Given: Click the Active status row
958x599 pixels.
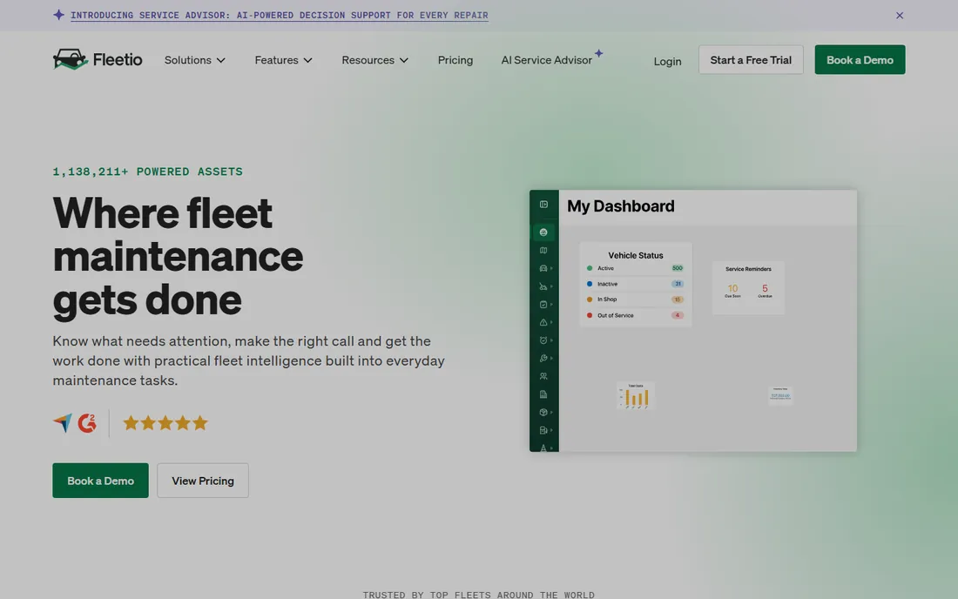Looking at the screenshot, I should (x=635, y=268).
